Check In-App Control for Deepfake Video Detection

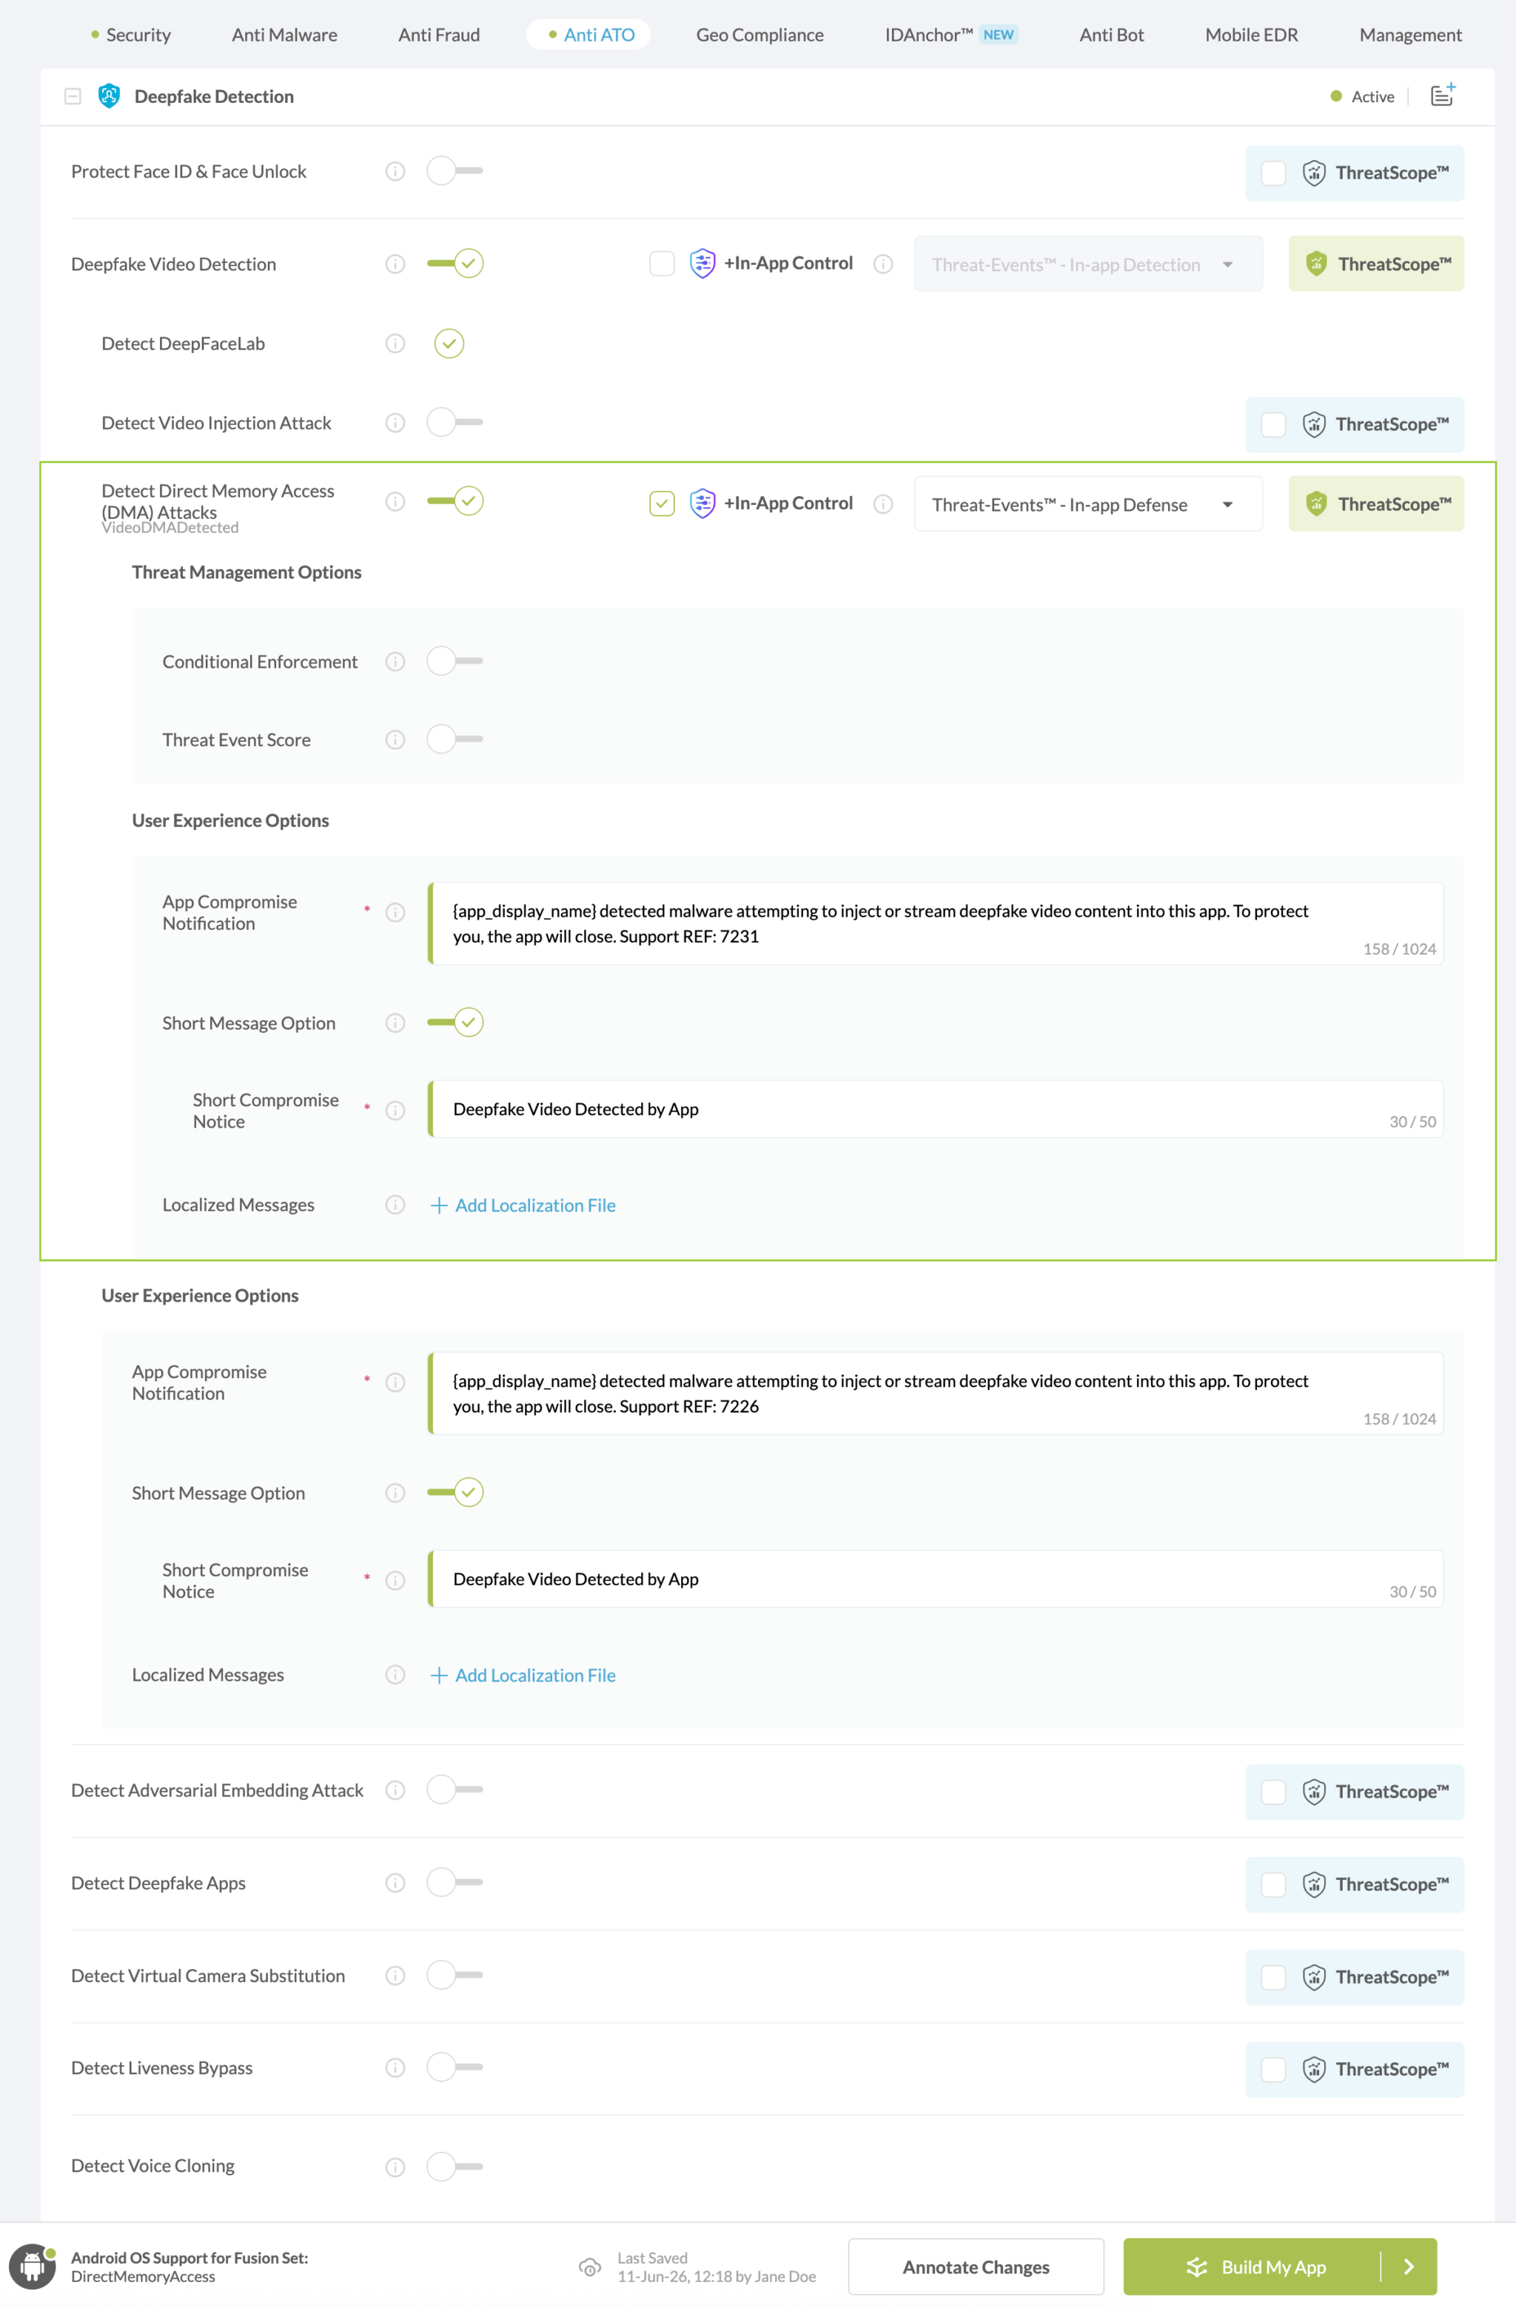coord(662,264)
